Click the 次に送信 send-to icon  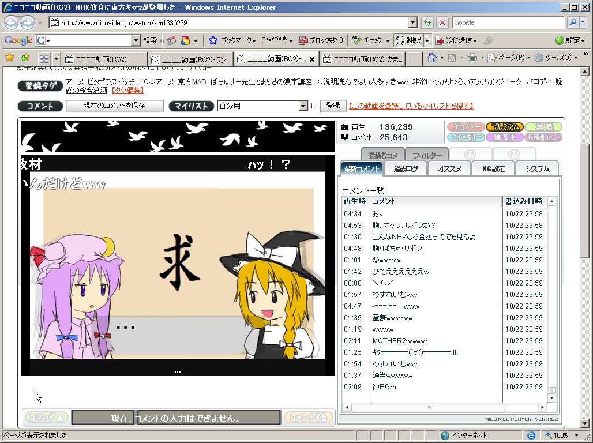click(440, 40)
